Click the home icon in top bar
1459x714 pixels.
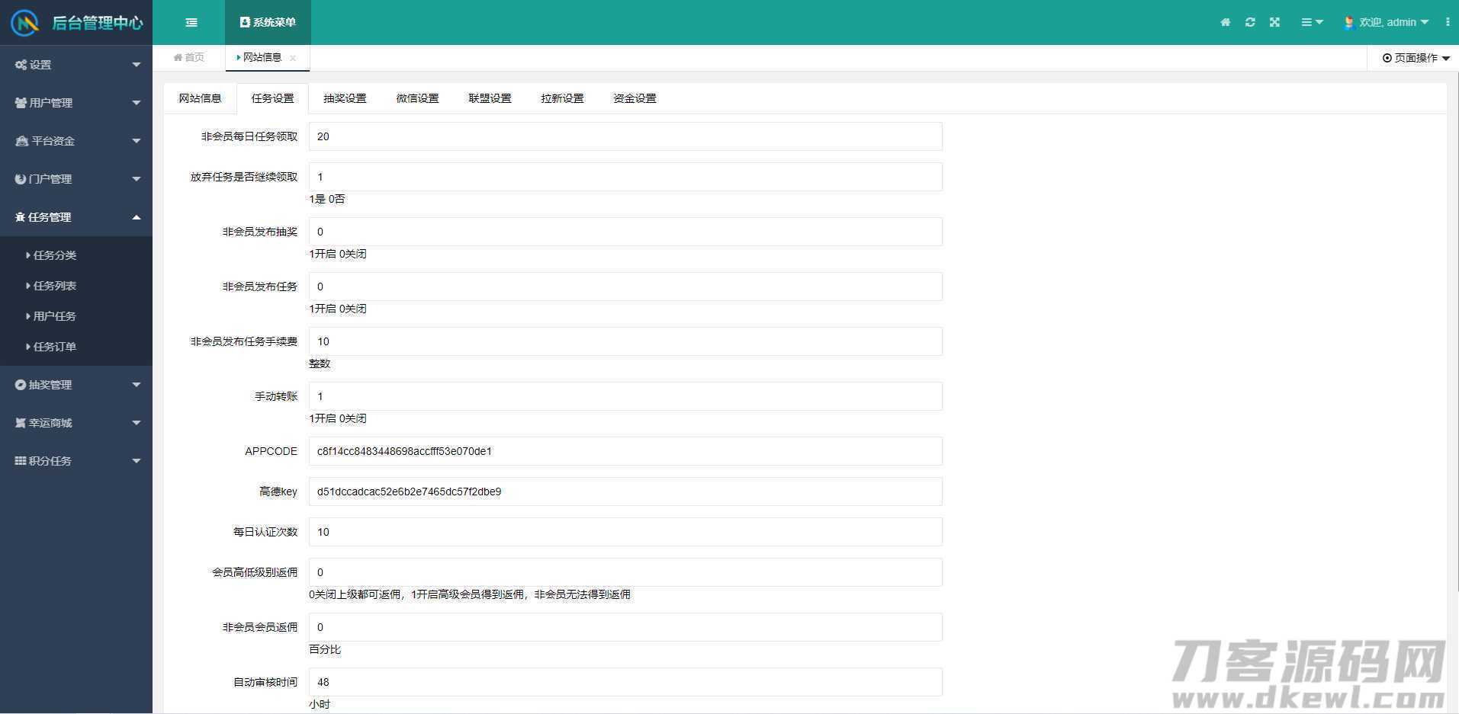click(x=1226, y=22)
